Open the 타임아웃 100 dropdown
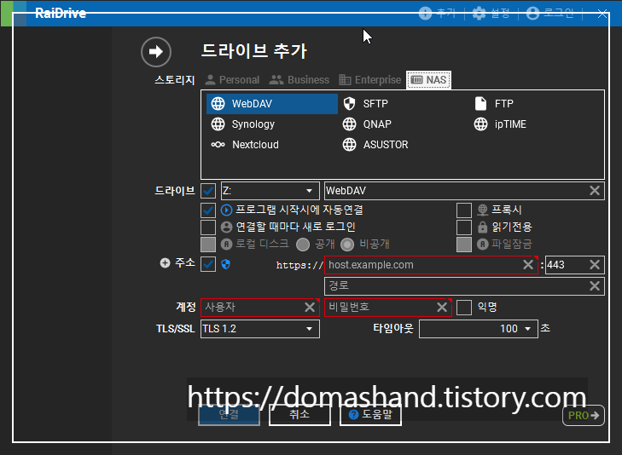The image size is (622, 455). pyautogui.click(x=479, y=329)
